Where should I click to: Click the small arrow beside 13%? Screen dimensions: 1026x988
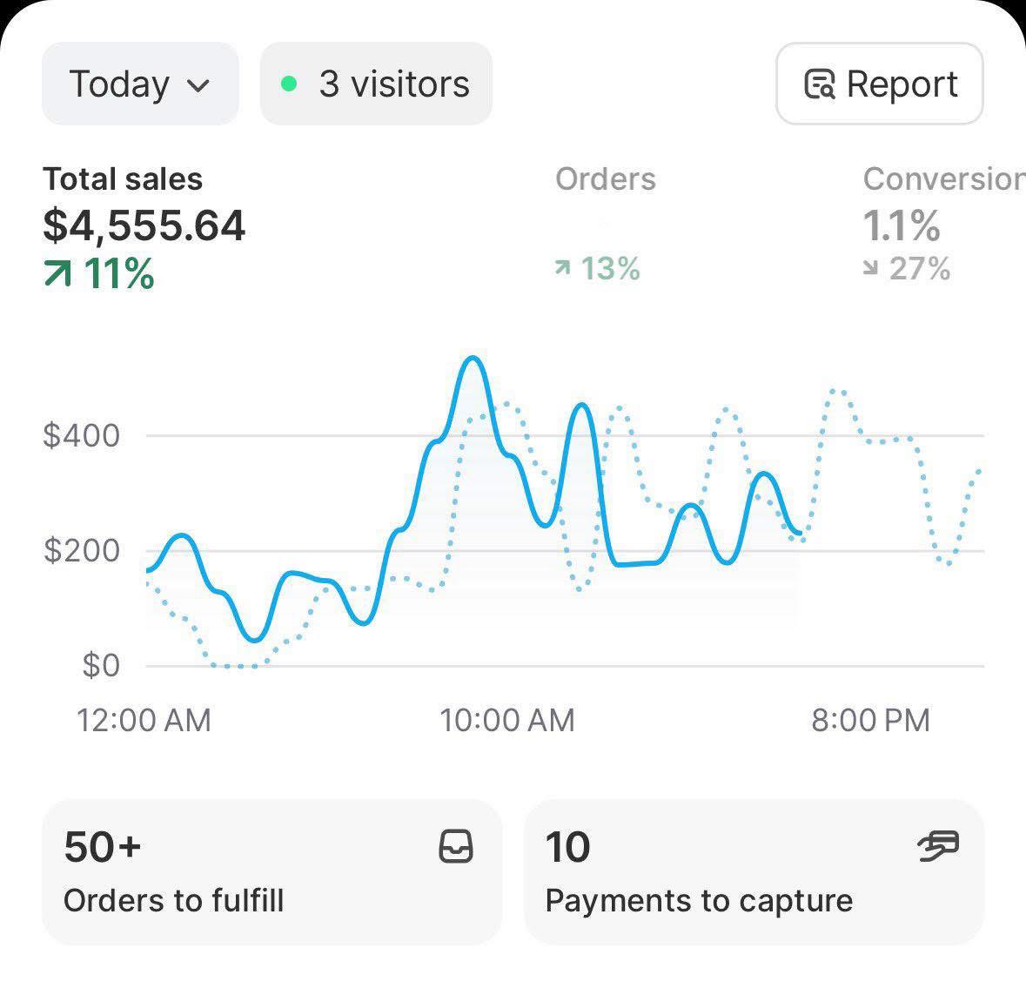pyautogui.click(x=563, y=270)
